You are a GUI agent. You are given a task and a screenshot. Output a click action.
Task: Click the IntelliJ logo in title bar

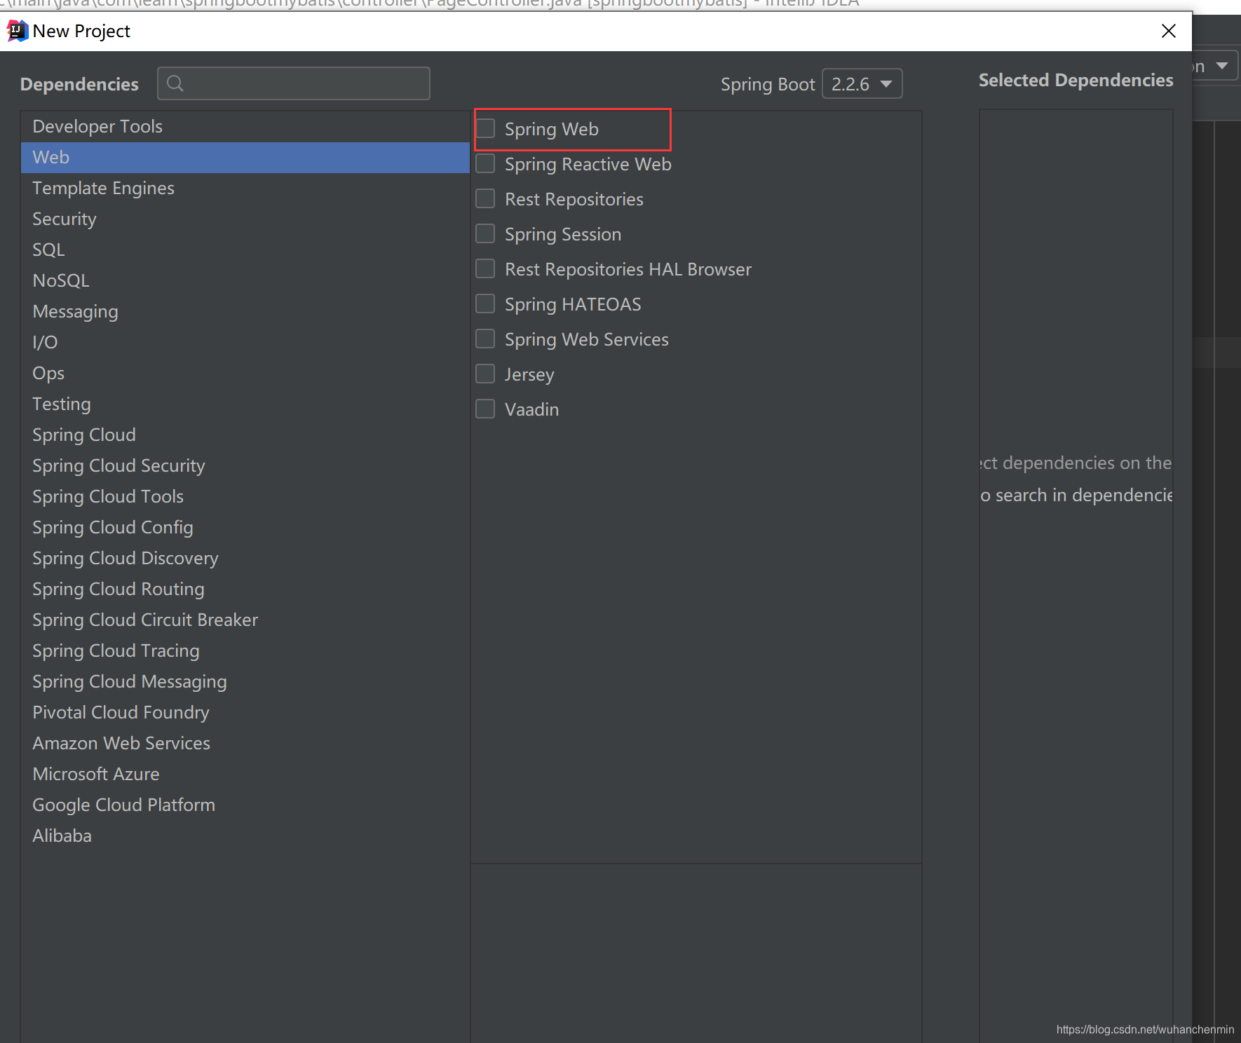point(17,31)
